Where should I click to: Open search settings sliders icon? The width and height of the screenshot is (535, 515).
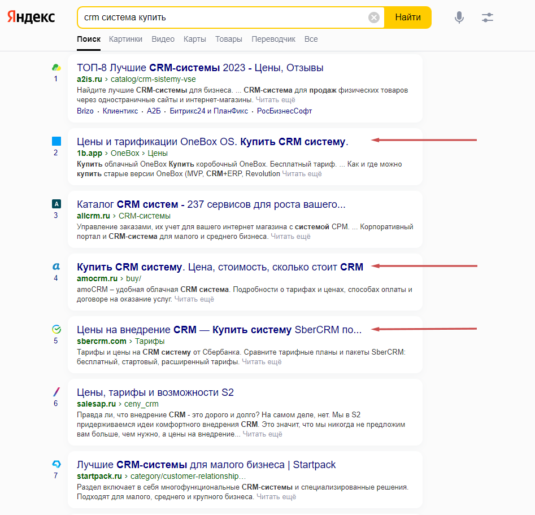488,18
